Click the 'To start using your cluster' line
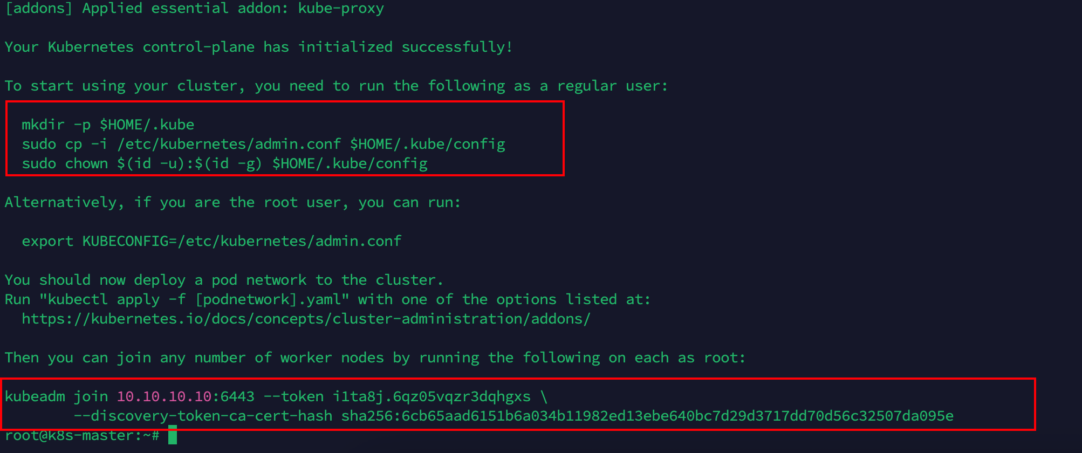Screen dimensions: 1082x453 click(x=337, y=86)
